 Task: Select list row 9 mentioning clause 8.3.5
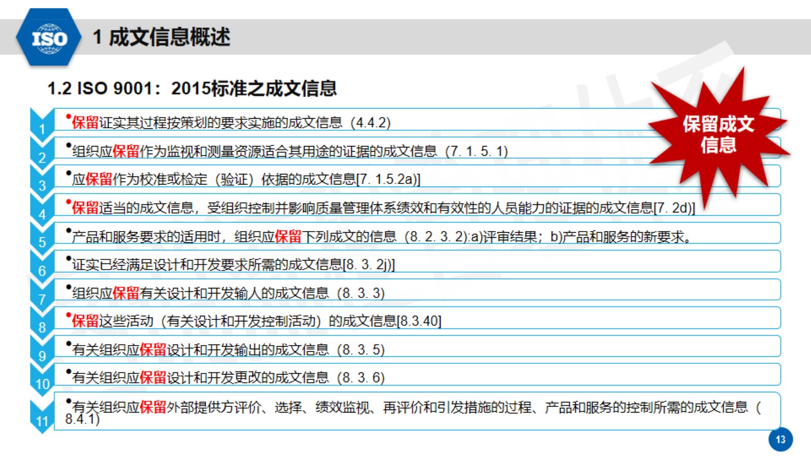417,347
